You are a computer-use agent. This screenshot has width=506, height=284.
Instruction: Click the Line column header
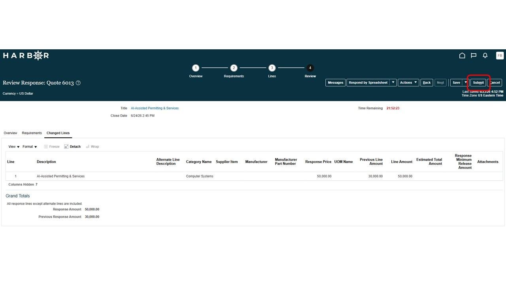click(x=11, y=162)
